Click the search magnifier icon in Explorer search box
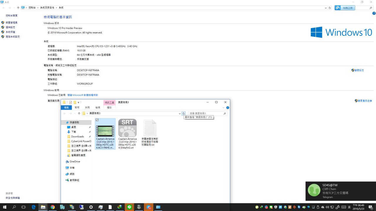Viewport: 376px width, 211px height. click(x=225, y=113)
